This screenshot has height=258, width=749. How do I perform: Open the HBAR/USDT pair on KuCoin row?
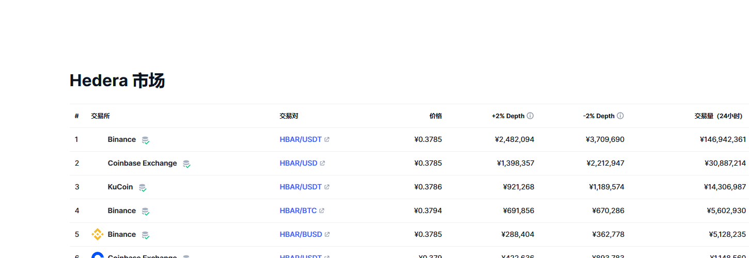pyautogui.click(x=301, y=187)
